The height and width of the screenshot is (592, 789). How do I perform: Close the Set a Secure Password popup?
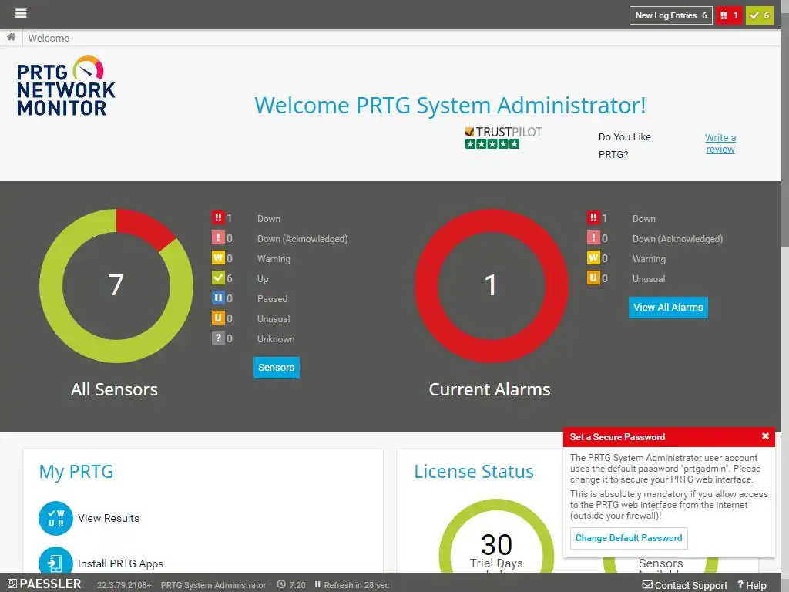click(x=765, y=436)
